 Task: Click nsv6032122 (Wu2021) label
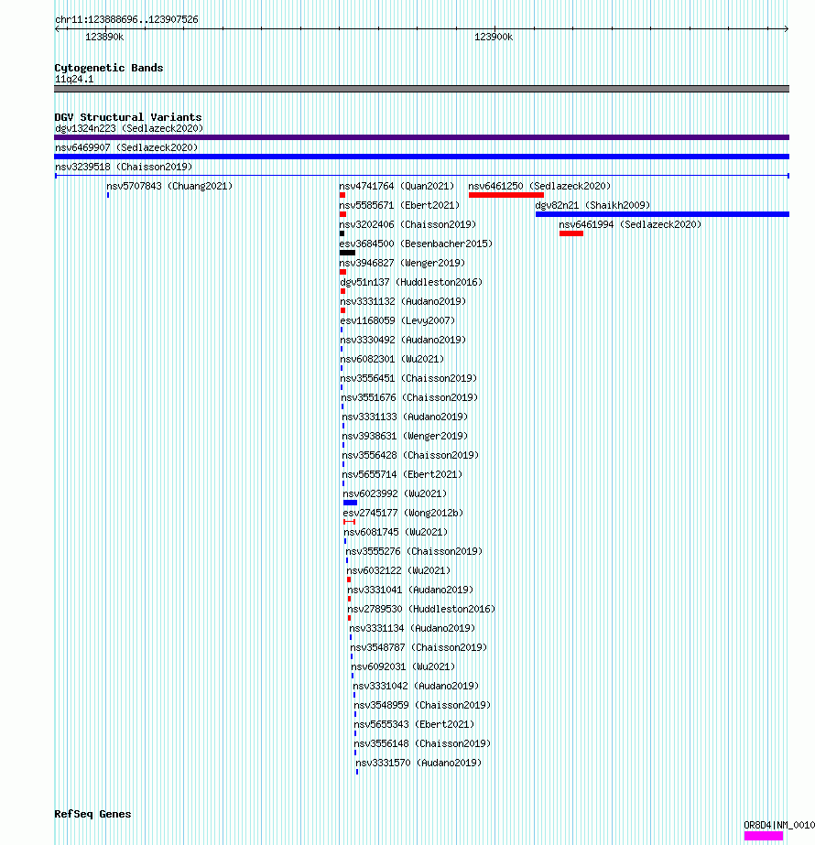tap(399, 570)
